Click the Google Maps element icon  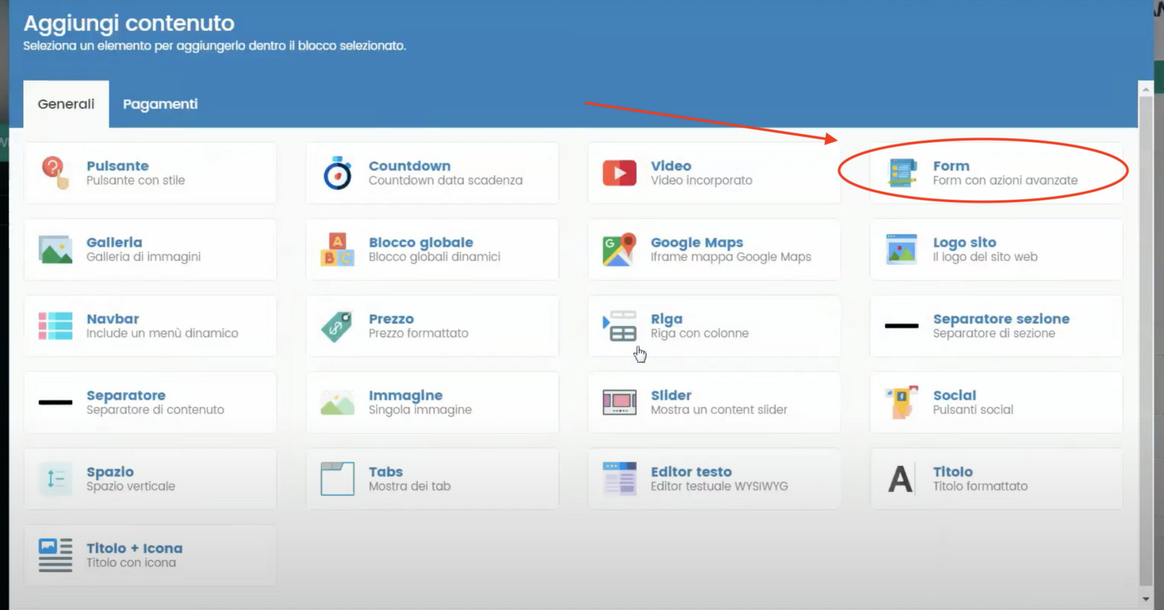(x=619, y=249)
